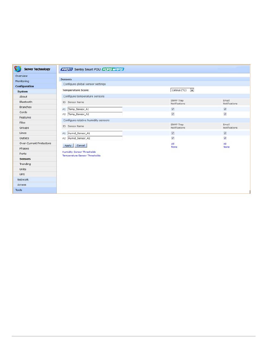Select Sensors in the sidebar

pos(35,159)
